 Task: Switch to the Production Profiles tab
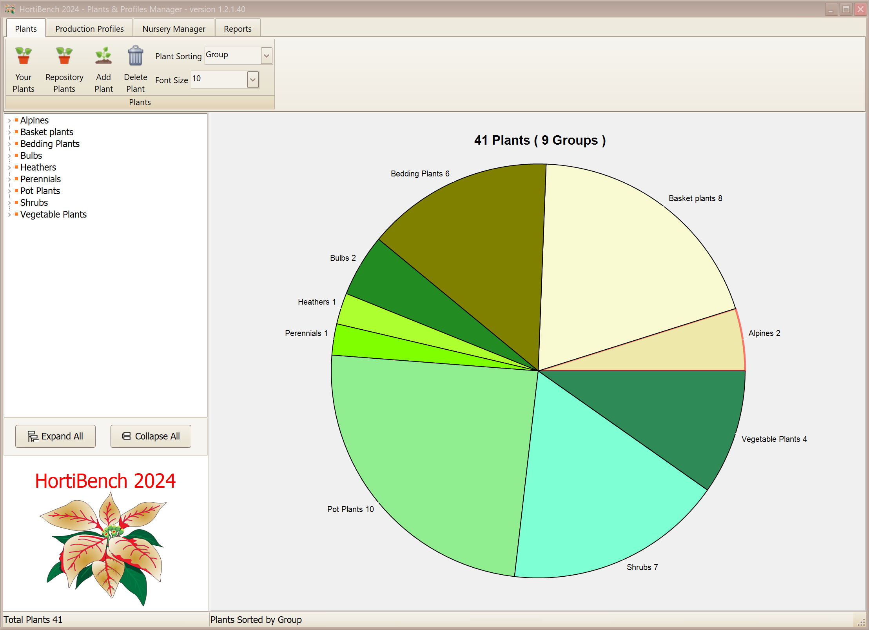[89, 28]
